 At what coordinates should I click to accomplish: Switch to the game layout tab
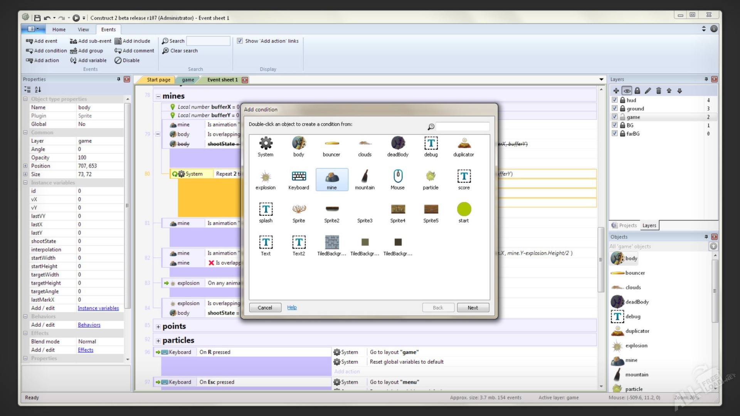pyautogui.click(x=188, y=80)
